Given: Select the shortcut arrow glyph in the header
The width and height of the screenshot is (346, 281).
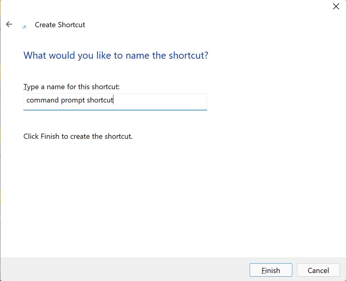Looking at the screenshot, I should [24, 27].
